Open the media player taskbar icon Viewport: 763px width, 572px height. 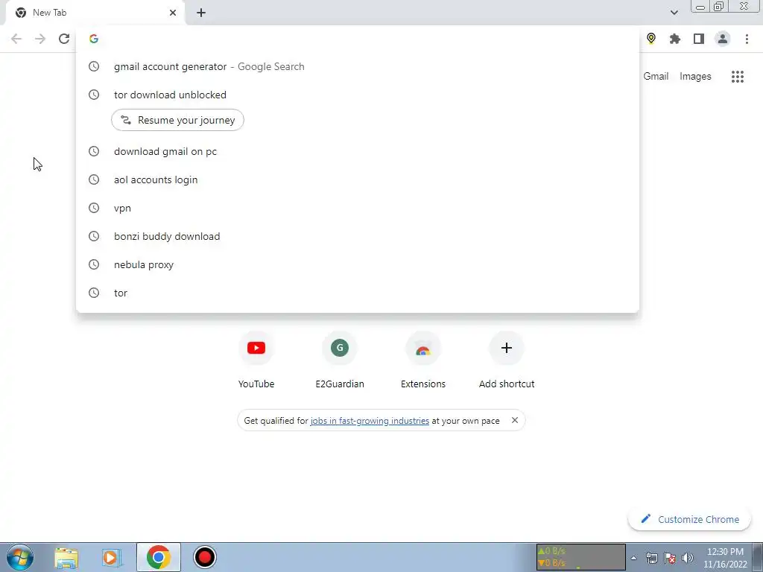coord(112,557)
